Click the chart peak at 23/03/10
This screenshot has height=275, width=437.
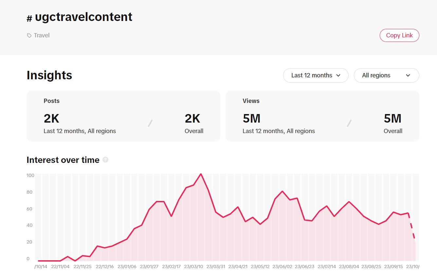point(201,174)
